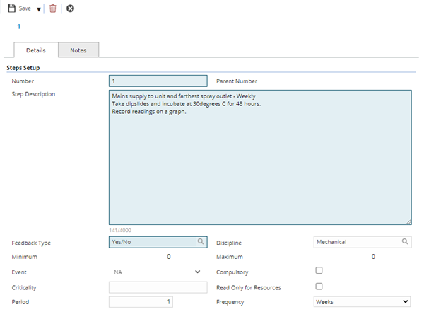This screenshot has height=324, width=424.
Task: Grab the Step Description resize handle corner
Action: pyautogui.click(x=408, y=221)
